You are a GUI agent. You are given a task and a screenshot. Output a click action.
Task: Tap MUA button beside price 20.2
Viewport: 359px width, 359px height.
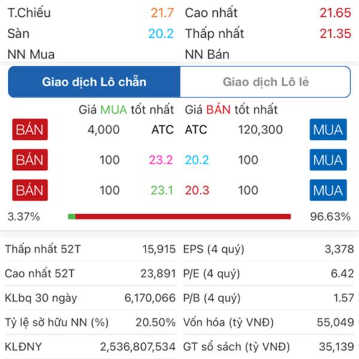(328, 160)
